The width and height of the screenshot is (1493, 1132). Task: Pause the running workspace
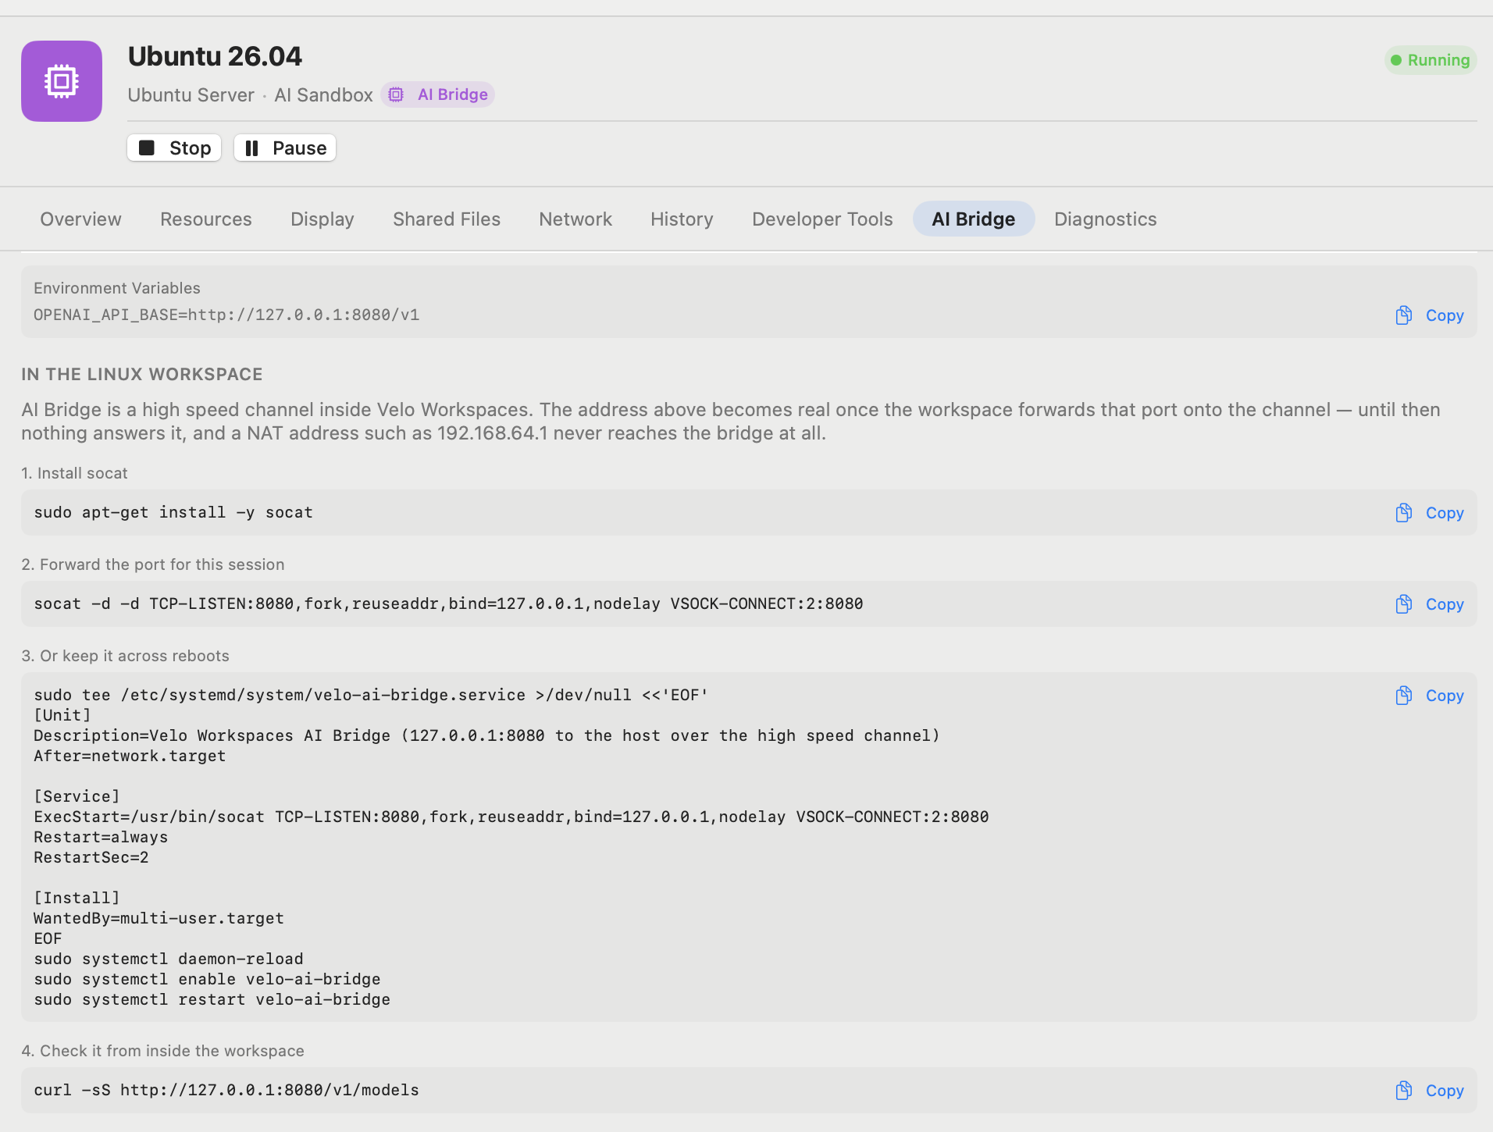click(285, 148)
